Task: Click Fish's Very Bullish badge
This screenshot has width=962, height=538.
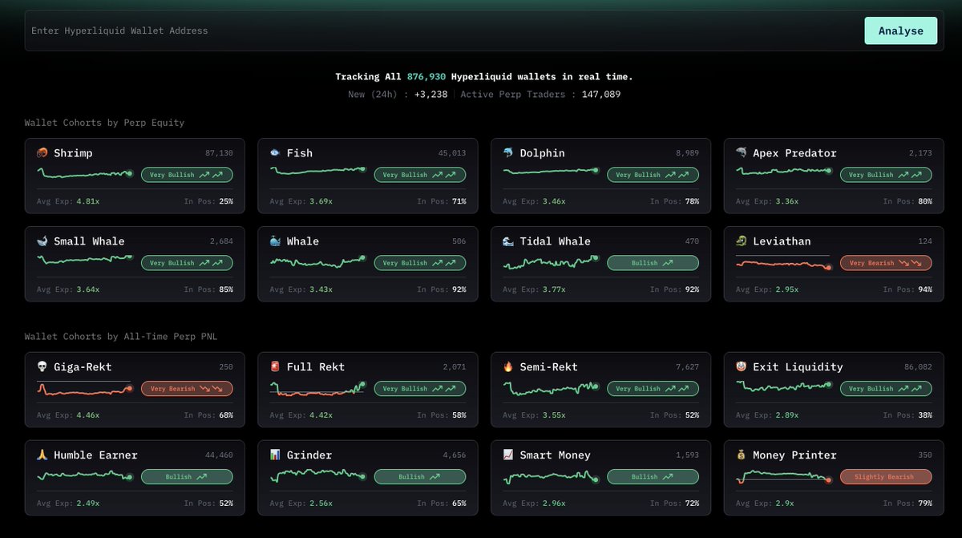Action: click(x=420, y=175)
